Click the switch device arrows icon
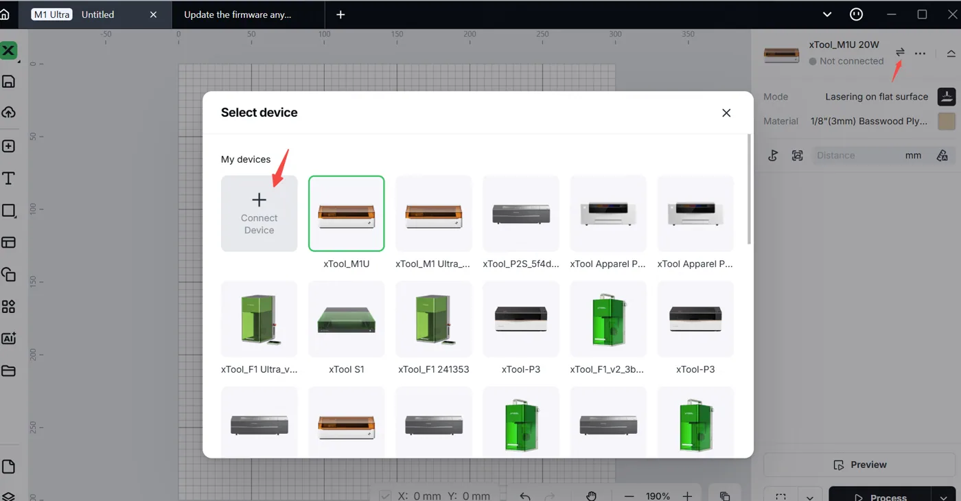This screenshot has width=961, height=501. (900, 52)
